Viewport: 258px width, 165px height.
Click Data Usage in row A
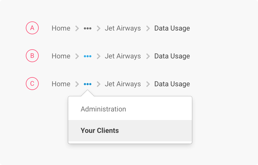pos(172,28)
